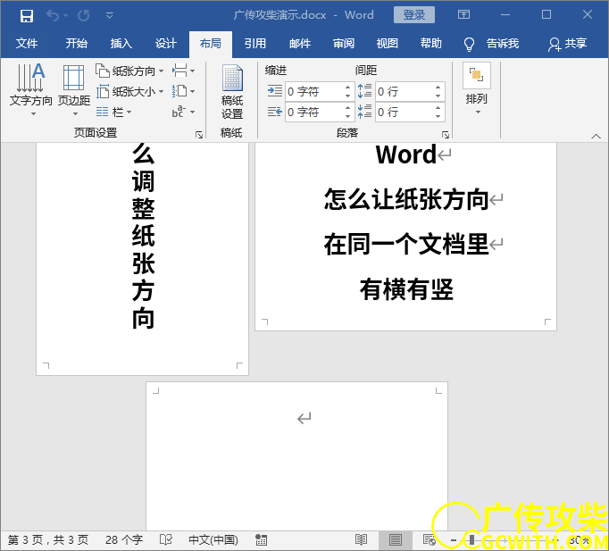
Task: Increase left indent with the up spinner
Action: tap(348, 88)
